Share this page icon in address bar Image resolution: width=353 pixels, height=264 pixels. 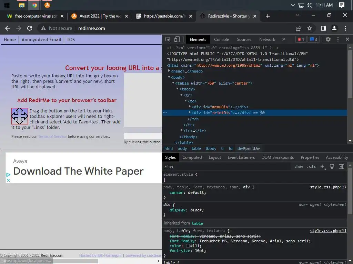(x=299, y=28)
